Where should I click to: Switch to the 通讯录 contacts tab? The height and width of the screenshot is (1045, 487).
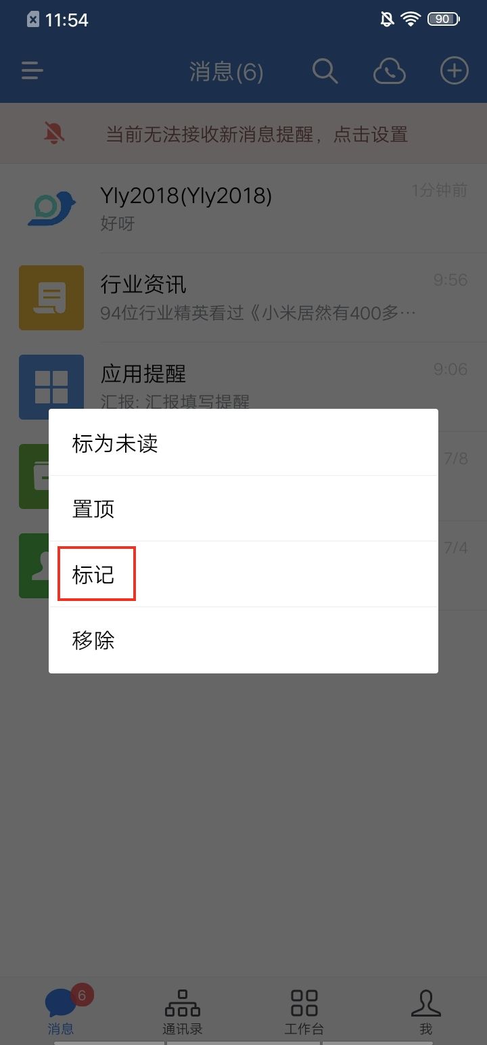pyautogui.click(x=183, y=1011)
